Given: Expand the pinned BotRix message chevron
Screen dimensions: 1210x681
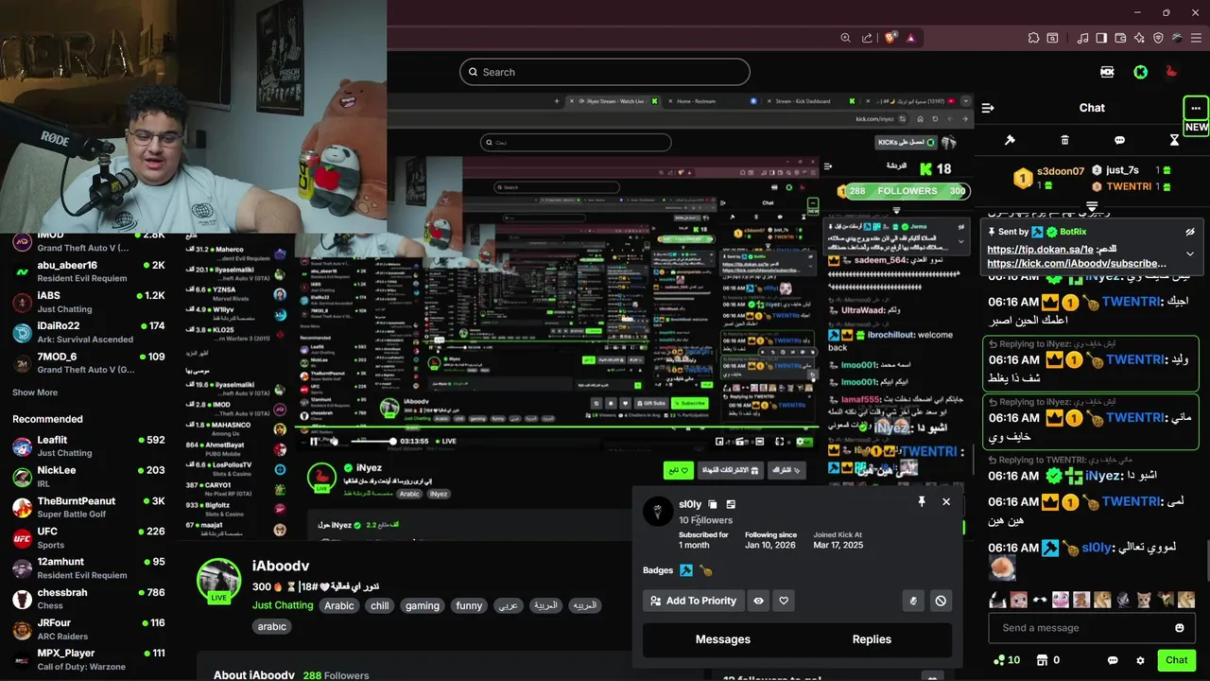Looking at the screenshot, I should tap(1190, 253).
